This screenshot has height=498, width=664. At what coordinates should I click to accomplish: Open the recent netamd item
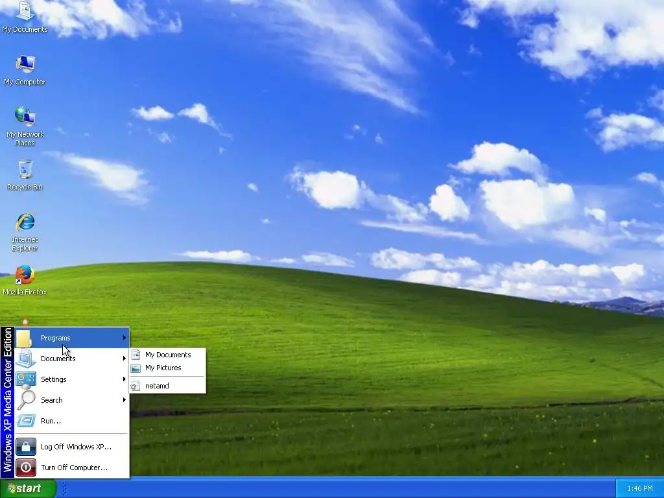[x=168, y=386]
